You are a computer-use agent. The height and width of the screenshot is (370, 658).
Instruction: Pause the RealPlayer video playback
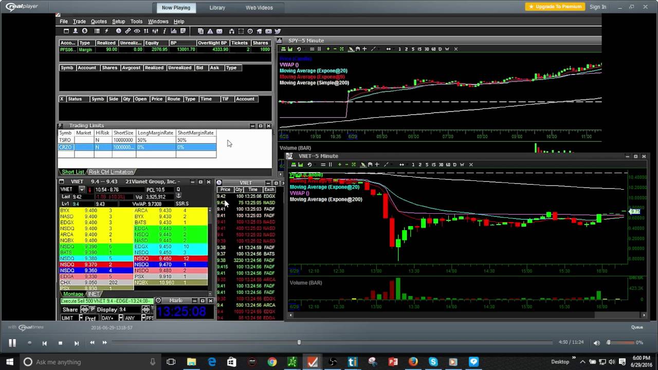click(12, 343)
